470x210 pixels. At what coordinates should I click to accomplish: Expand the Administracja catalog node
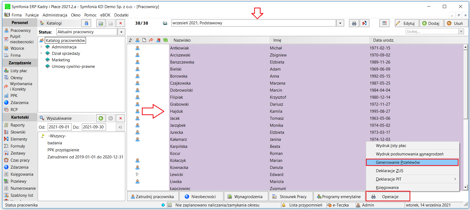coord(41,47)
